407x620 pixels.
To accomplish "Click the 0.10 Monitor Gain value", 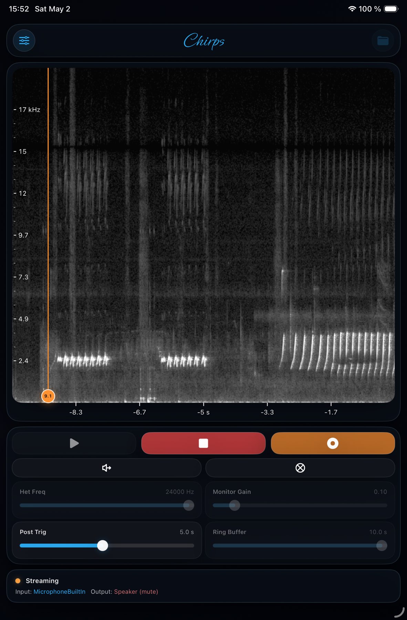I will coord(380,492).
